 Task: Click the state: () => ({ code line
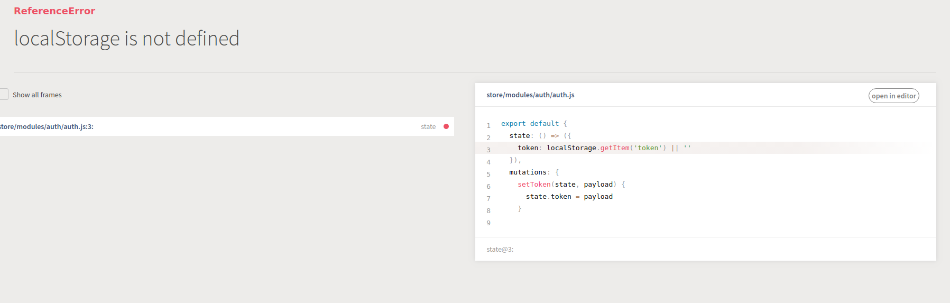(x=540, y=136)
